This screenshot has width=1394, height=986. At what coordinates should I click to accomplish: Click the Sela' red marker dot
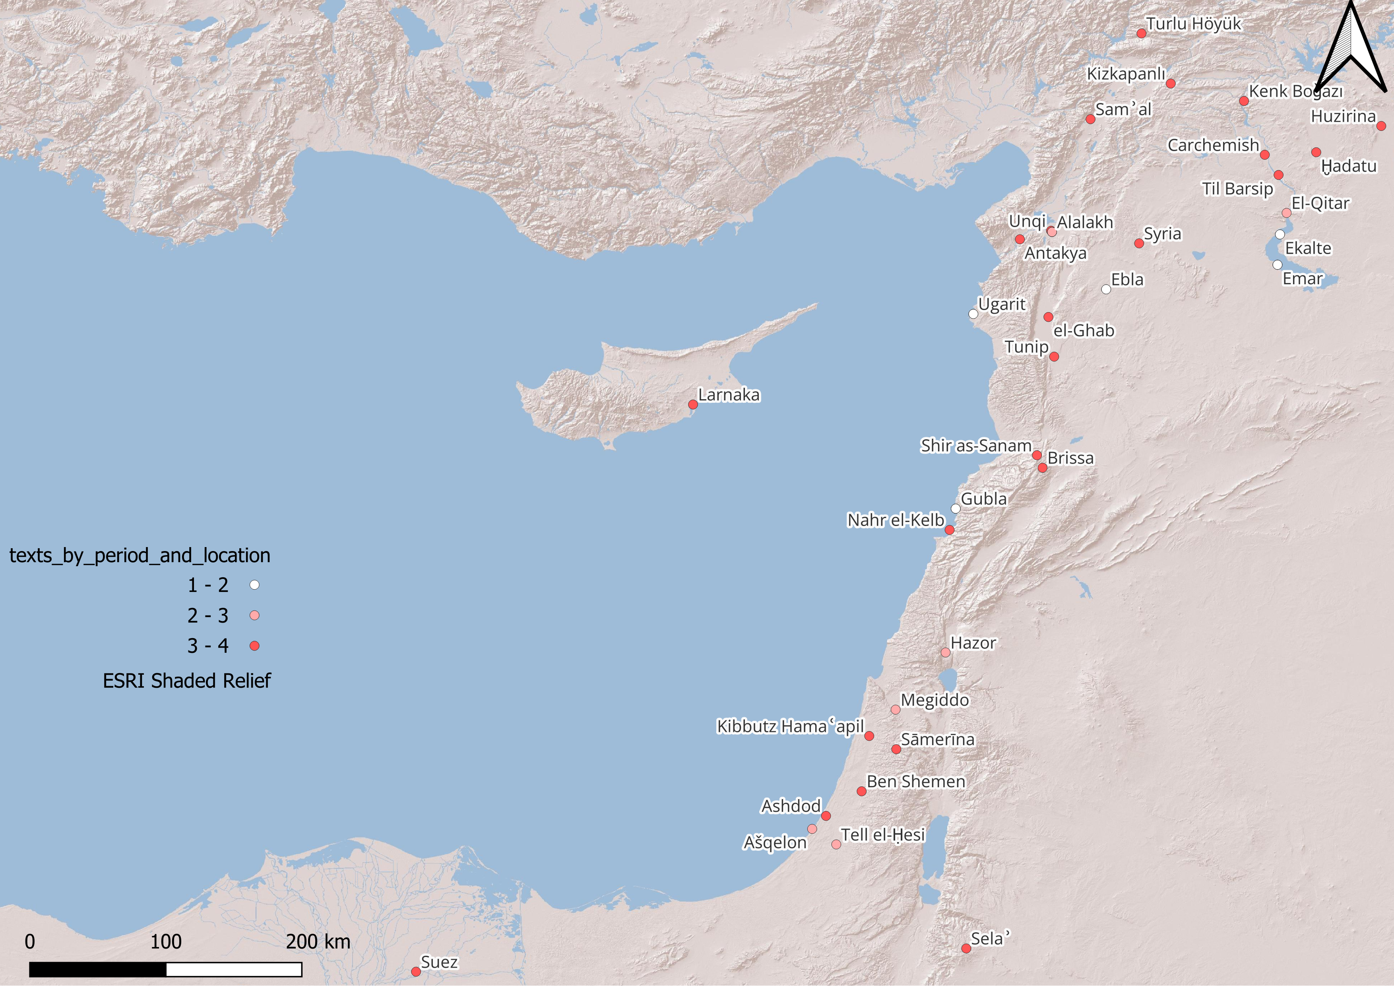966,948
